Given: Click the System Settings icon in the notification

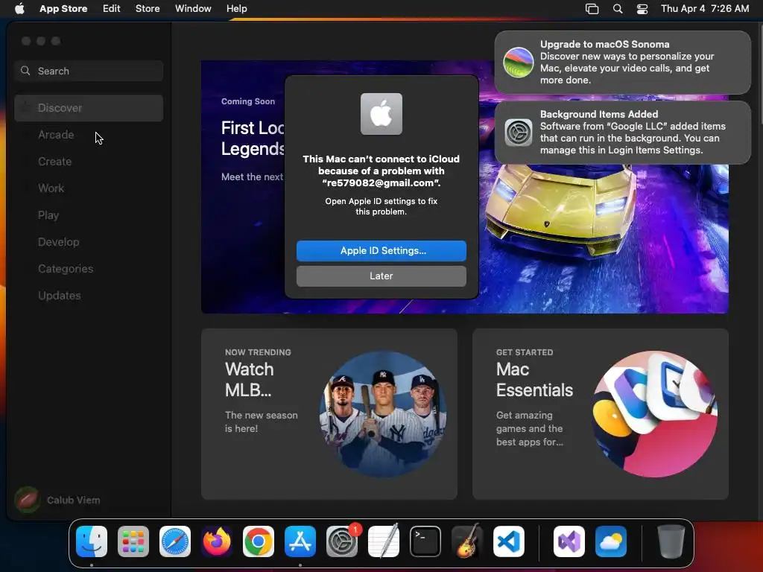Looking at the screenshot, I should point(519,133).
